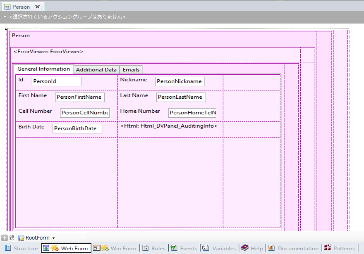Select the Html_DVPanel_AuditingInfo control

click(169, 126)
